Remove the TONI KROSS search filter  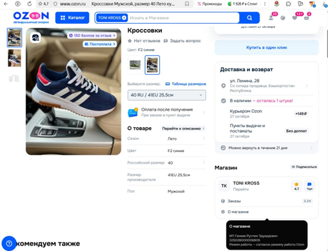pos(124,17)
